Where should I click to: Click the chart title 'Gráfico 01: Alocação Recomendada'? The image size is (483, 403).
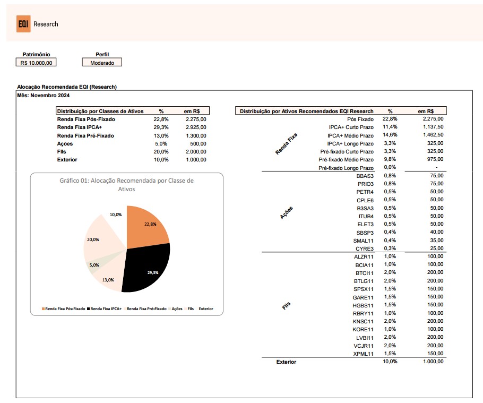click(127, 185)
